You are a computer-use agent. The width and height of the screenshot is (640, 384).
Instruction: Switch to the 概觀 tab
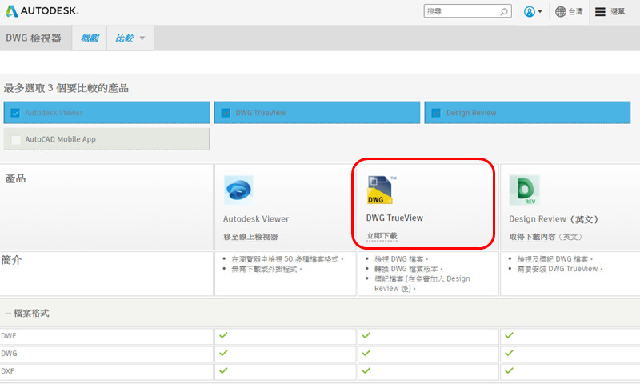tap(90, 38)
